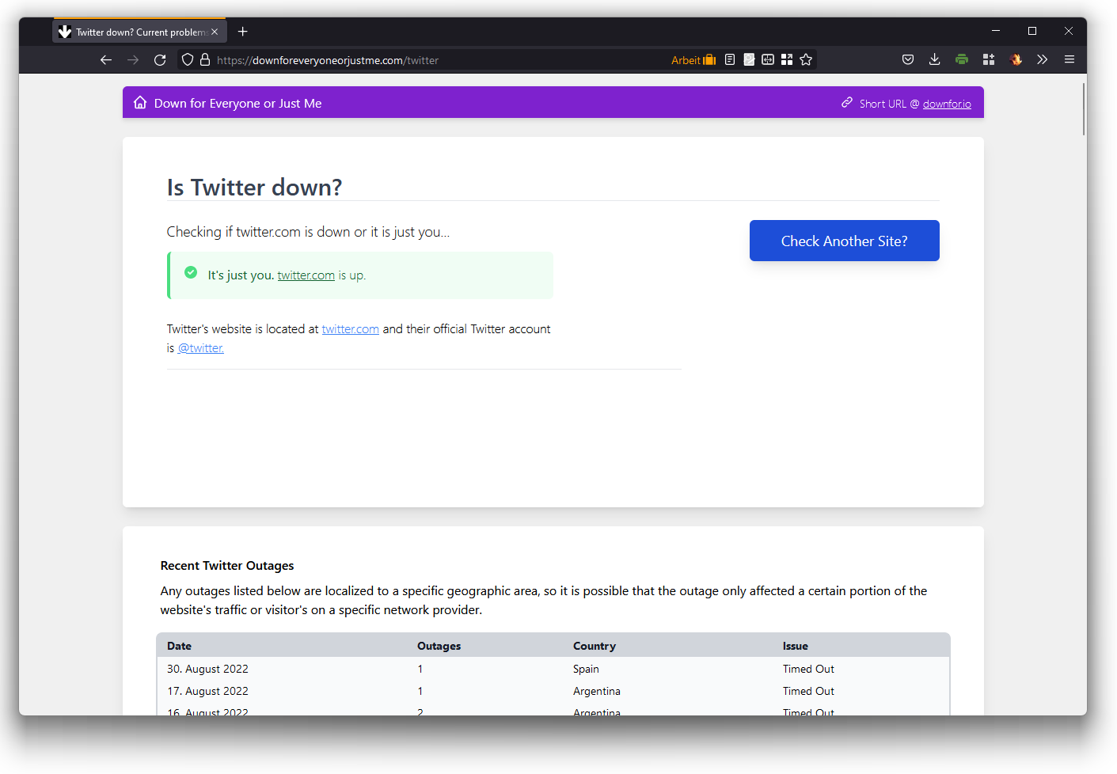Open the extensions grid-plus toolbar icon

pos(989,60)
